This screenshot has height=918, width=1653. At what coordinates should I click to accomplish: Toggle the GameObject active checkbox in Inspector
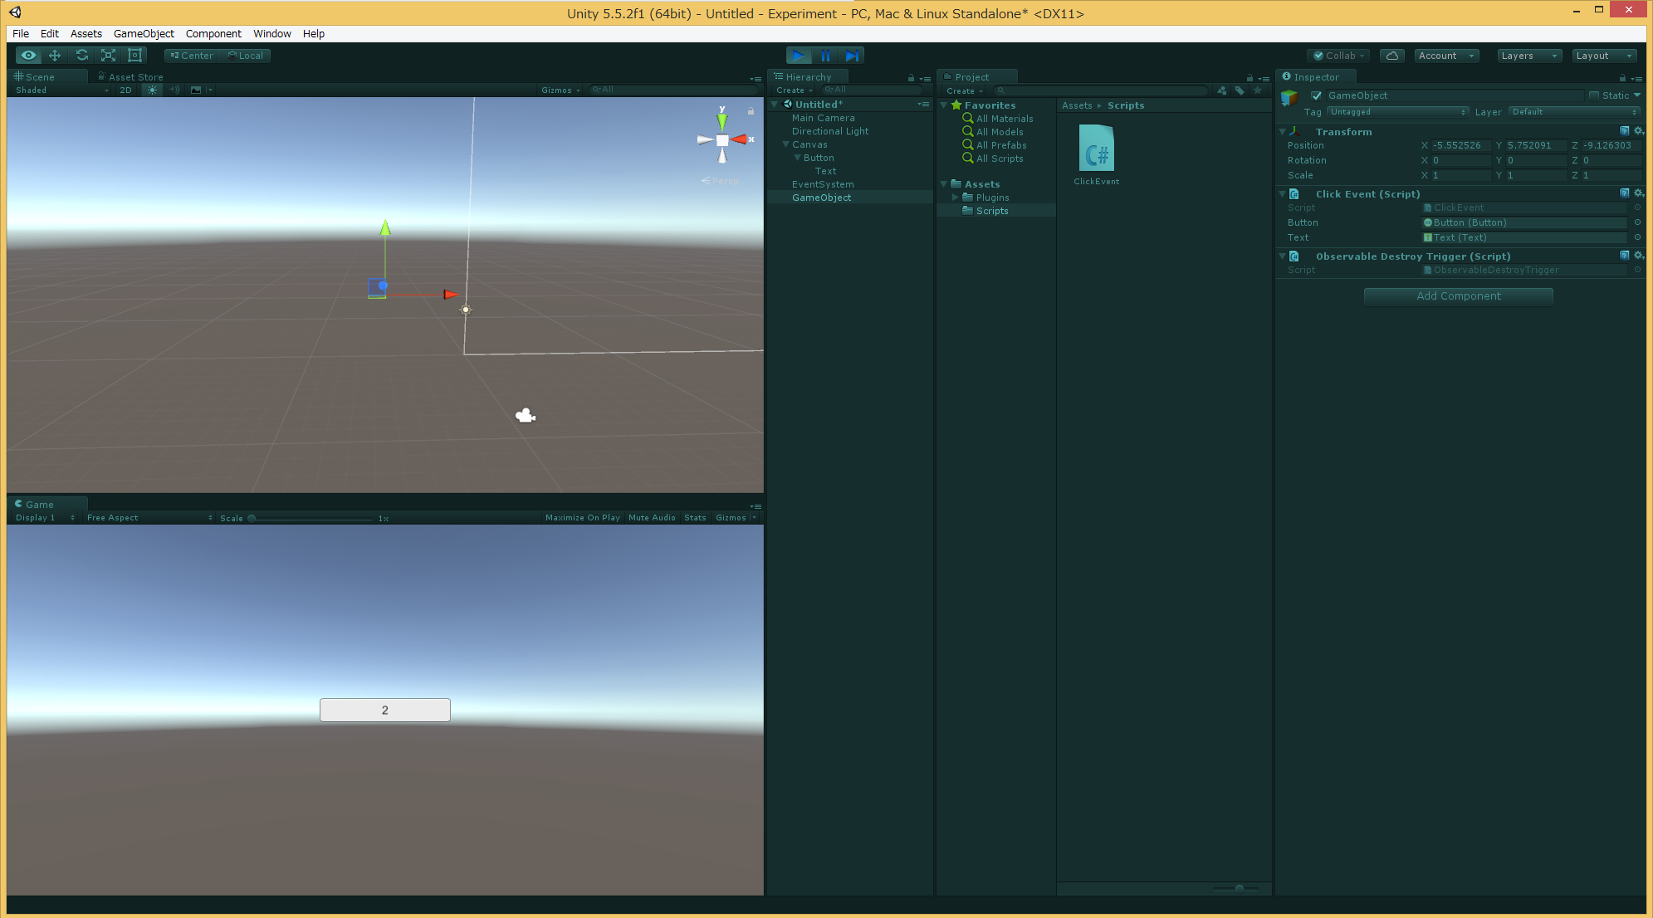click(x=1316, y=95)
